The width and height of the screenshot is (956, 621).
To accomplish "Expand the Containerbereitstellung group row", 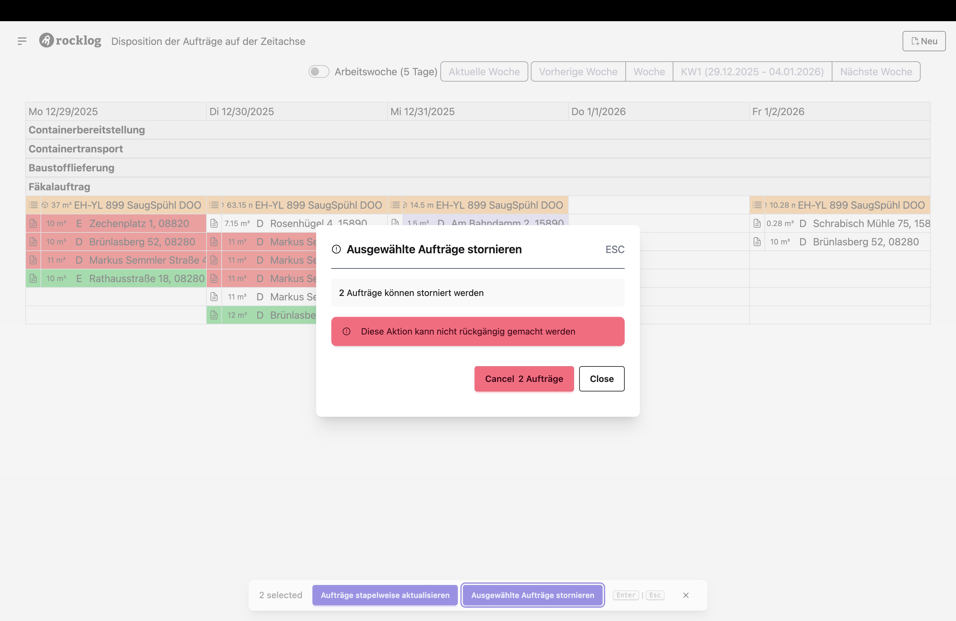I will 87,130.
